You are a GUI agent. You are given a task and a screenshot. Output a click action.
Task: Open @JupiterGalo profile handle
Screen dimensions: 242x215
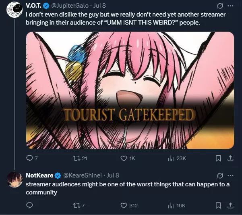70,6
